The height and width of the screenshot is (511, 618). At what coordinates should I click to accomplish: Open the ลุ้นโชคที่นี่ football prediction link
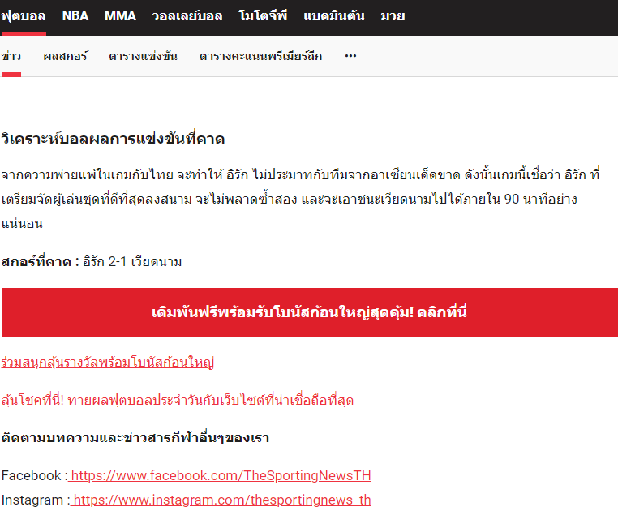[178, 401]
